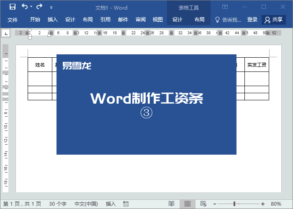Click the 实发工资 header cell

click(257, 64)
